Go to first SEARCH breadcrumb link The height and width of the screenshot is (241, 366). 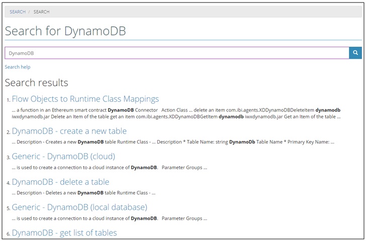tap(18, 12)
